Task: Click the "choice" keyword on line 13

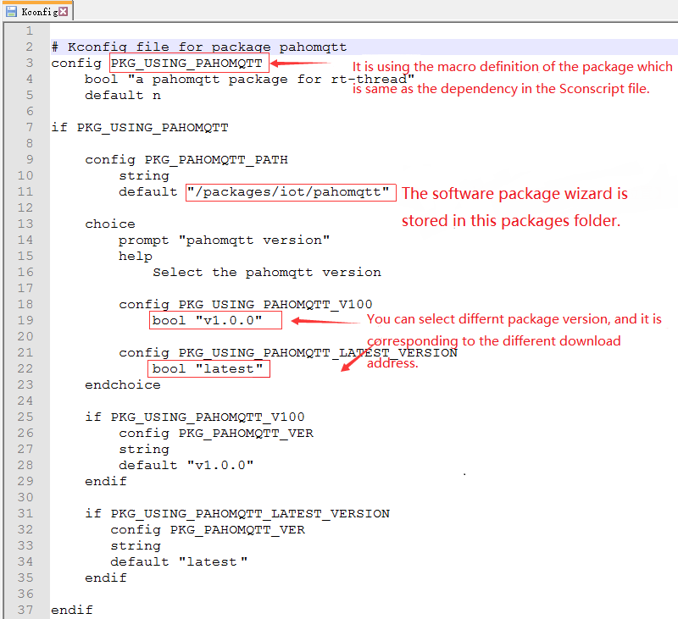Action: point(109,224)
